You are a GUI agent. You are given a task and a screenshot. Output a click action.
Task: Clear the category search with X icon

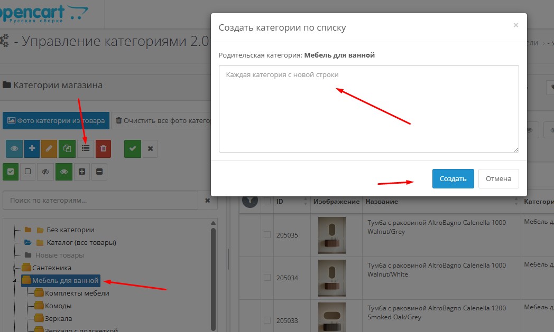pyautogui.click(x=207, y=201)
